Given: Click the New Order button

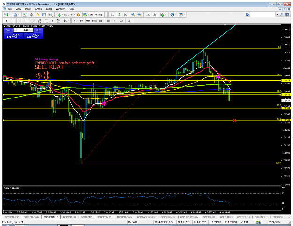Looking at the screenshot, I should click(x=66, y=15).
